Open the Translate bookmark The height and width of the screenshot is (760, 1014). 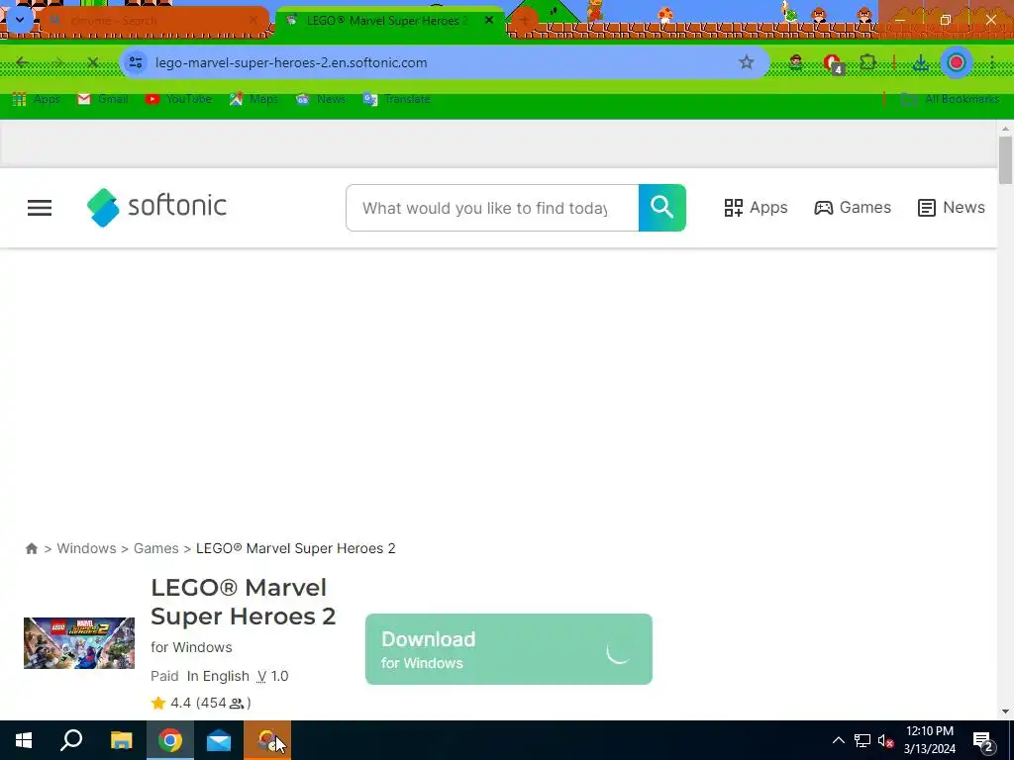point(397,99)
